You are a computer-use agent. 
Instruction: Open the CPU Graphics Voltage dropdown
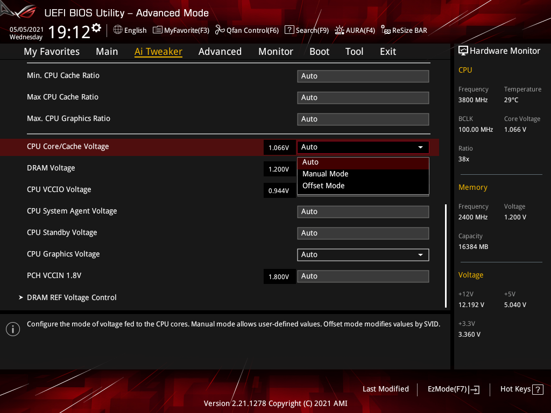pyautogui.click(x=363, y=254)
